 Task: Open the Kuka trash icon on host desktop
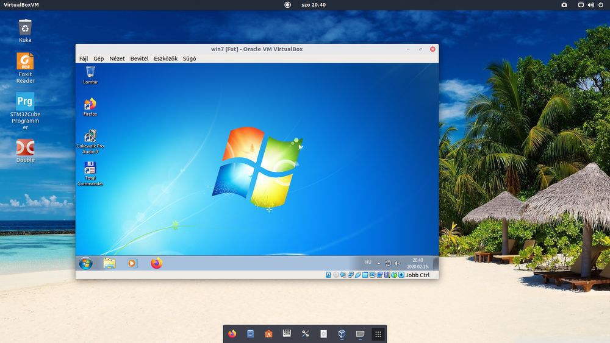[x=25, y=31]
